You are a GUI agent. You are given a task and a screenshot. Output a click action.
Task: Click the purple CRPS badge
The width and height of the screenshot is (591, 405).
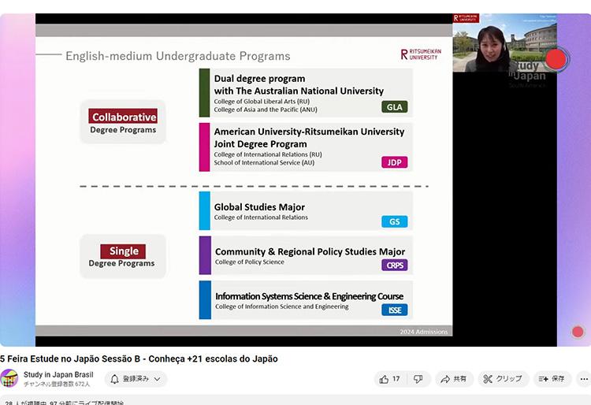394,266
